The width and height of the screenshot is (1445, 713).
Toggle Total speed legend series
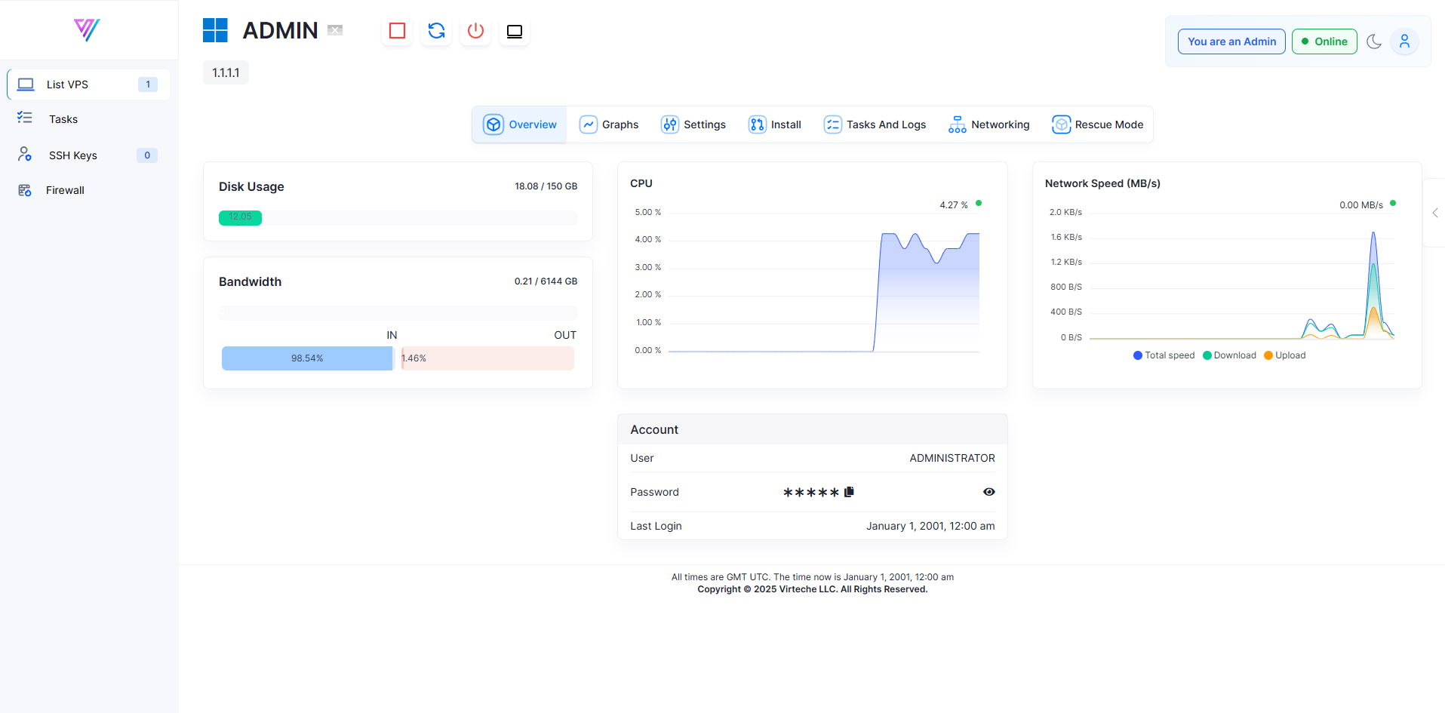[x=1164, y=355]
